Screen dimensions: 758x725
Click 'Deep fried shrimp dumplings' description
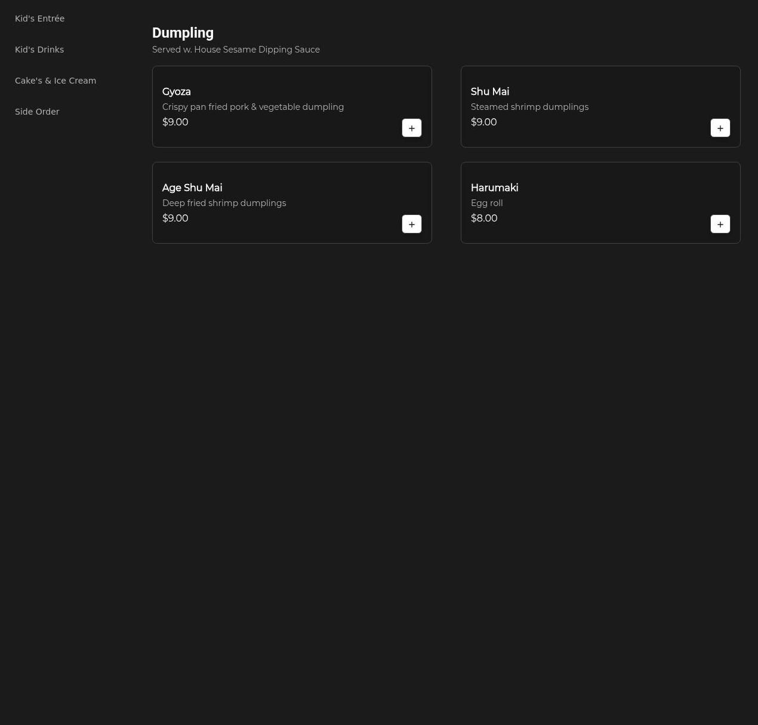[x=224, y=203]
